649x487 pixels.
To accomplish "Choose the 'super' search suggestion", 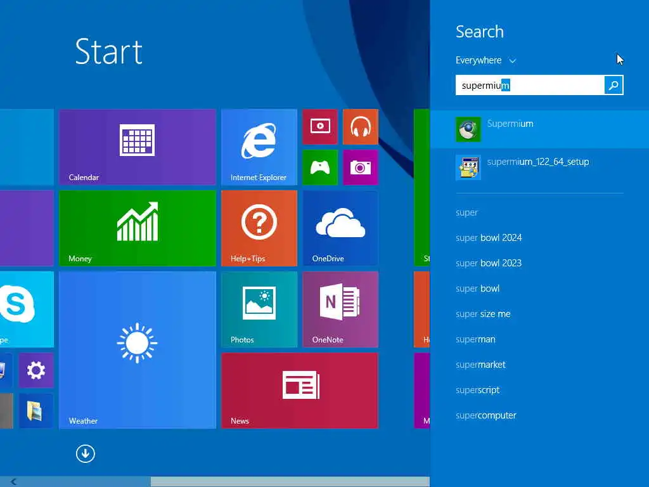I will (466, 212).
